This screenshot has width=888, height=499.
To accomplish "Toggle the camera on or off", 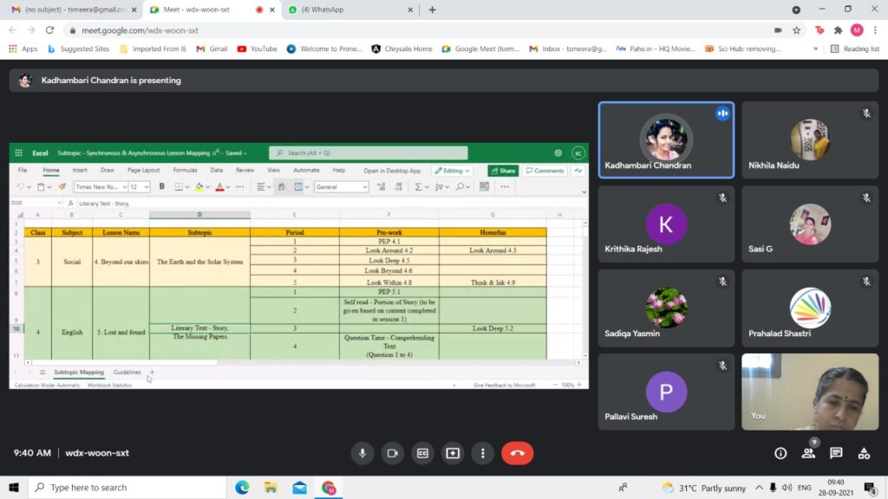I will tap(392, 453).
